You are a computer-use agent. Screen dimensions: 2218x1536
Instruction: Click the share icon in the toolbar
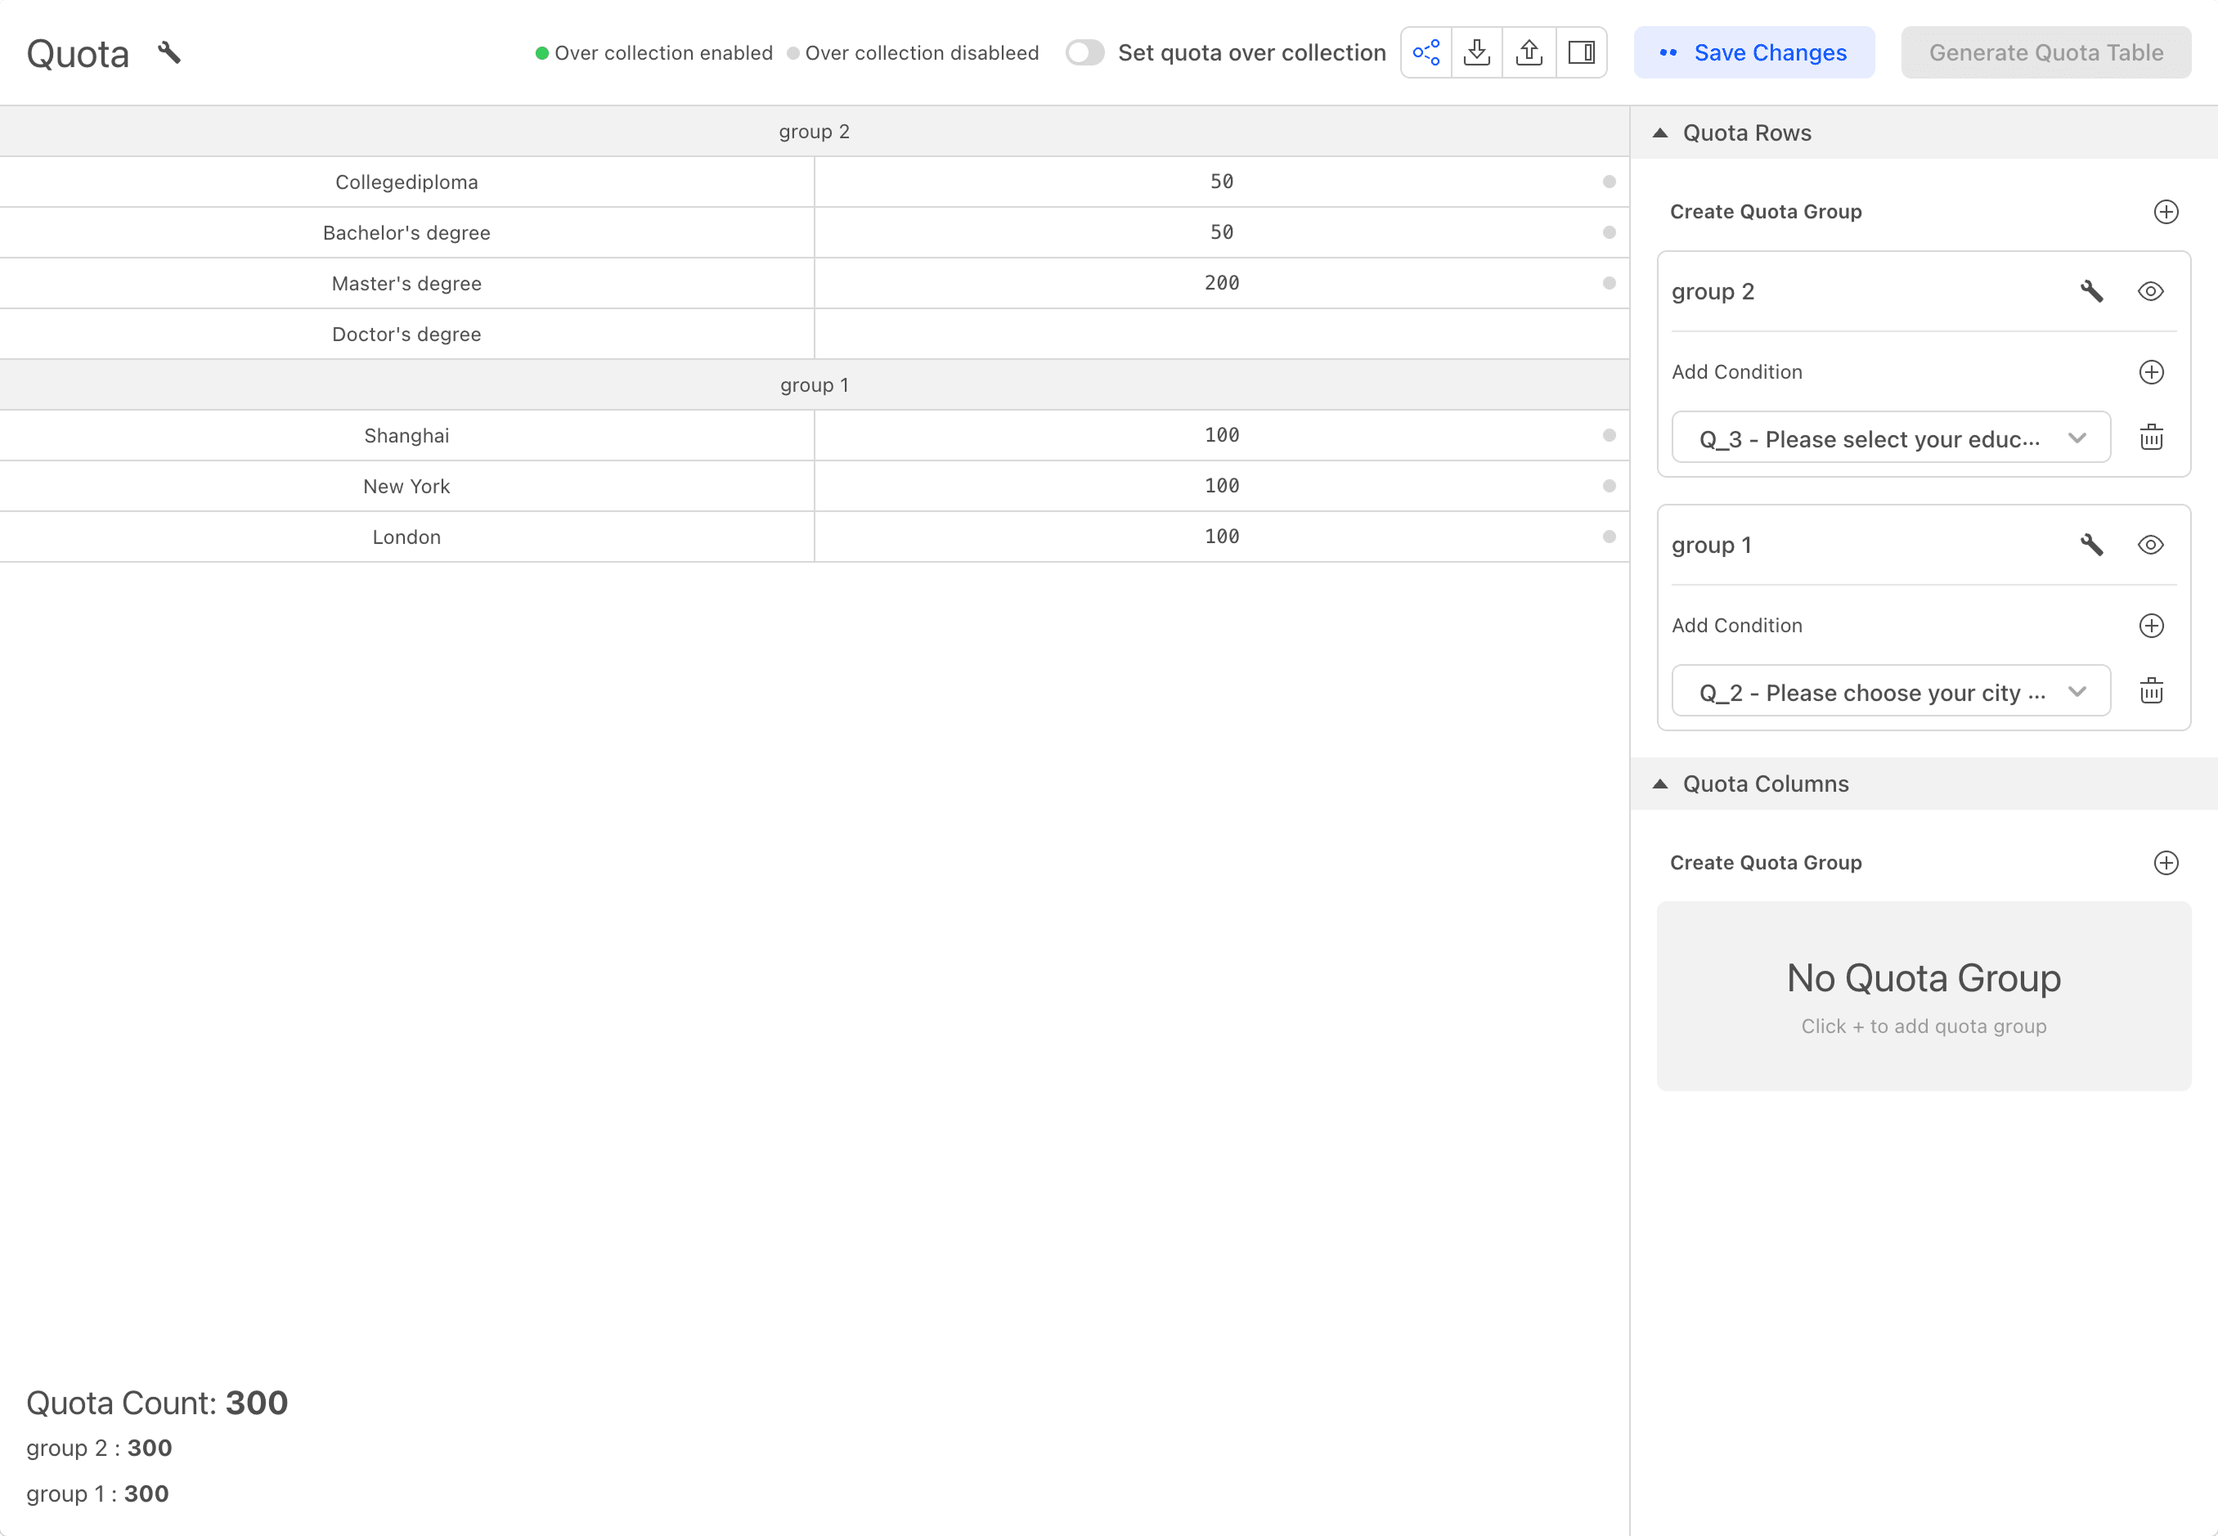tap(1426, 53)
